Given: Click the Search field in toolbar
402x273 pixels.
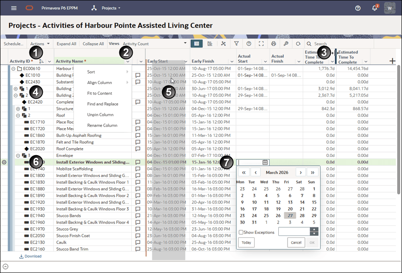Looking at the screenshot, I should [339, 44].
